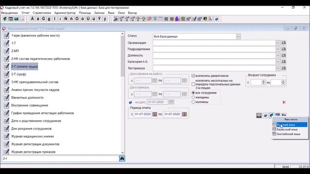The image size is (310, 174).
Task: Expand the Организация dropdown arrow
Action: click(x=278, y=43)
